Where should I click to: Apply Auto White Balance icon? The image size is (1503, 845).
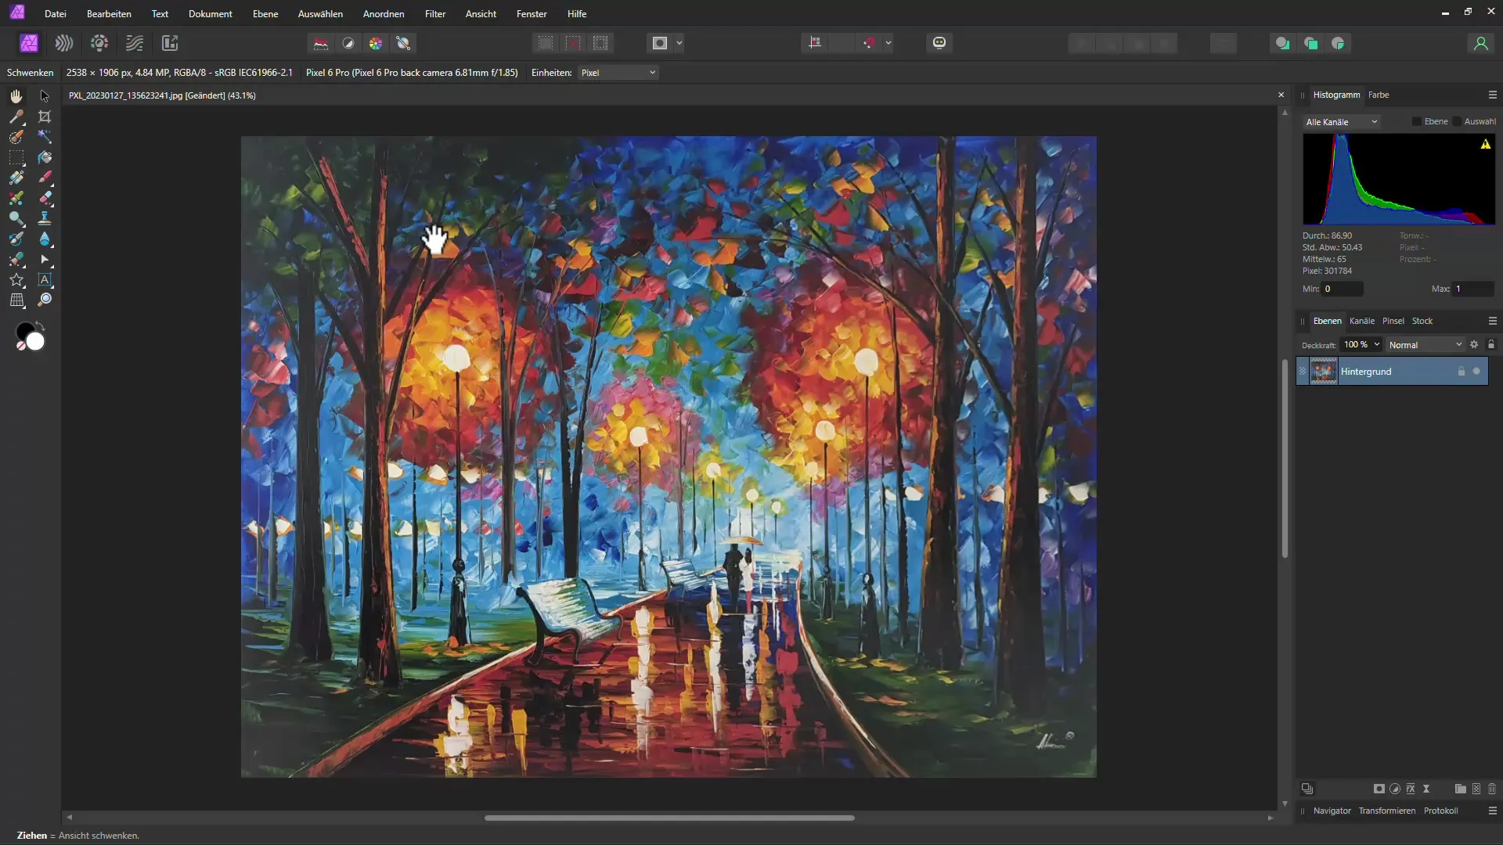coord(404,43)
